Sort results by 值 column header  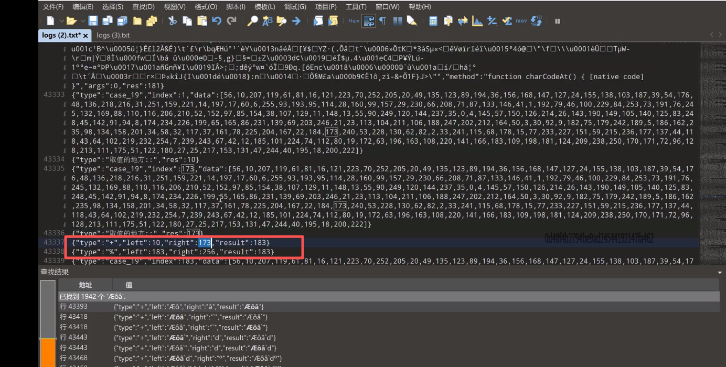coord(129,285)
